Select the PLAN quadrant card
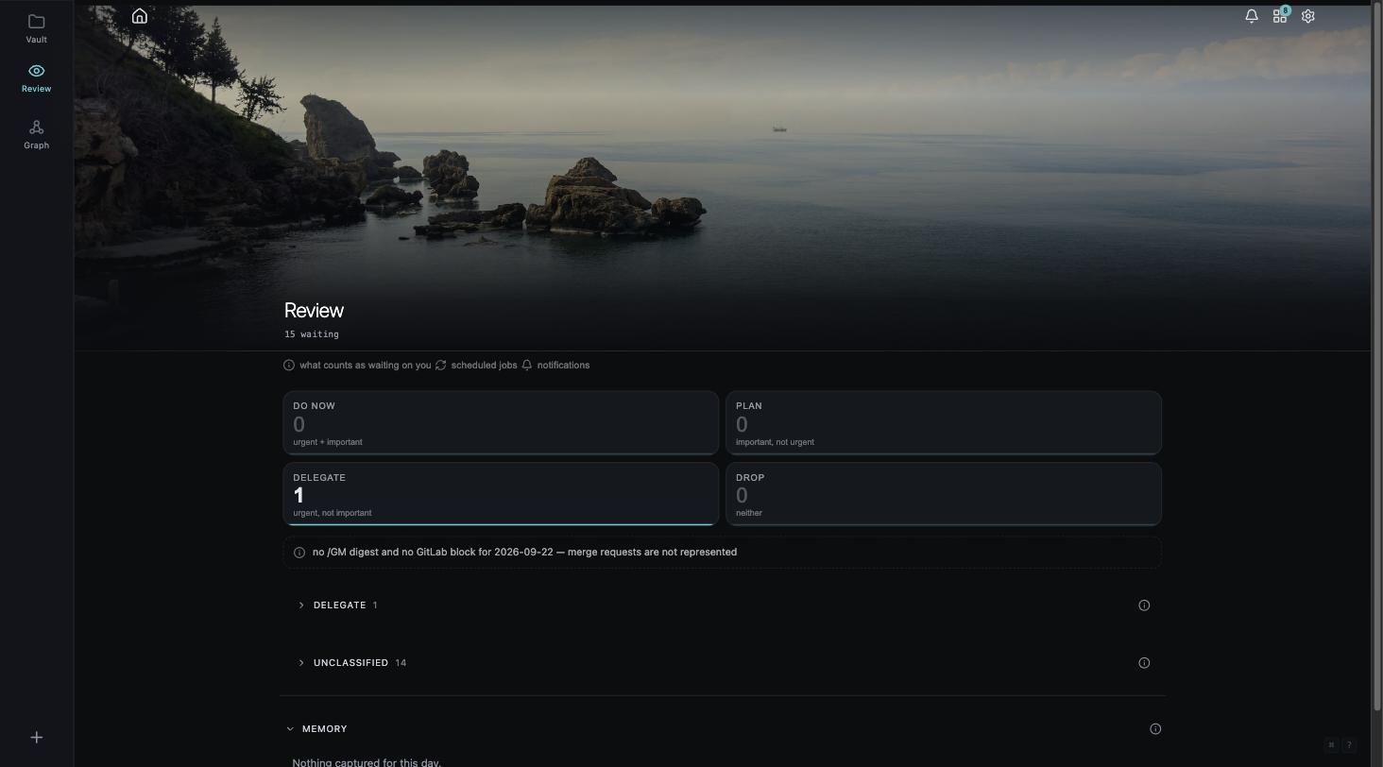This screenshot has height=767, width=1383. click(944, 423)
